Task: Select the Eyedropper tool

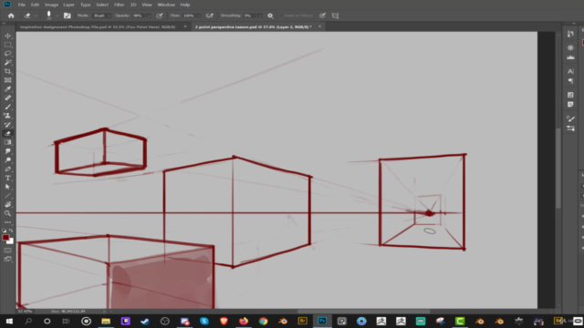Action: point(7,89)
